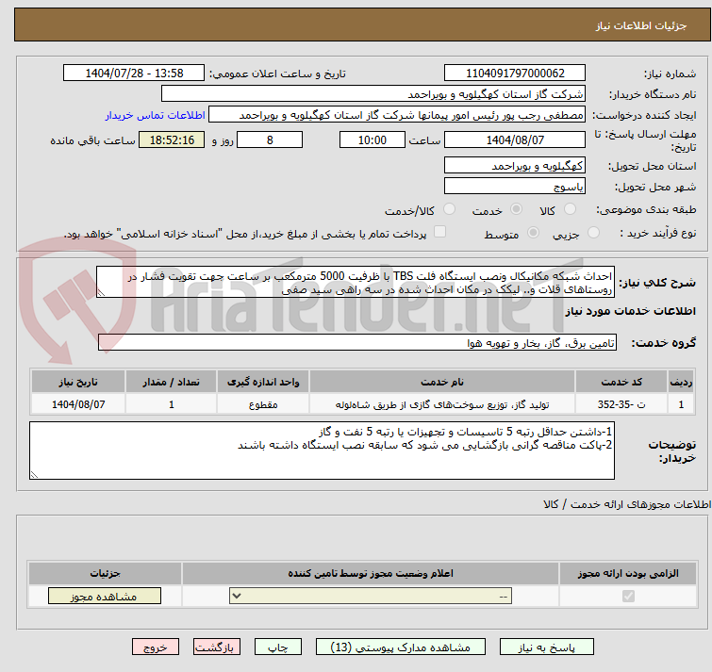The width and height of the screenshot is (712, 672).
Task: Click the service code cell ت -35-352
Action: point(621,404)
